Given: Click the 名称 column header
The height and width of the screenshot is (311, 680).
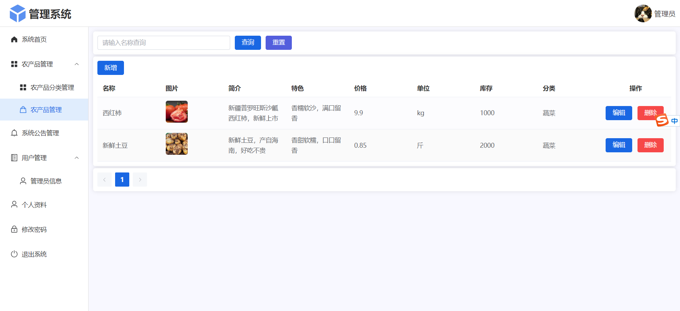Looking at the screenshot, I should coord(109,88).
